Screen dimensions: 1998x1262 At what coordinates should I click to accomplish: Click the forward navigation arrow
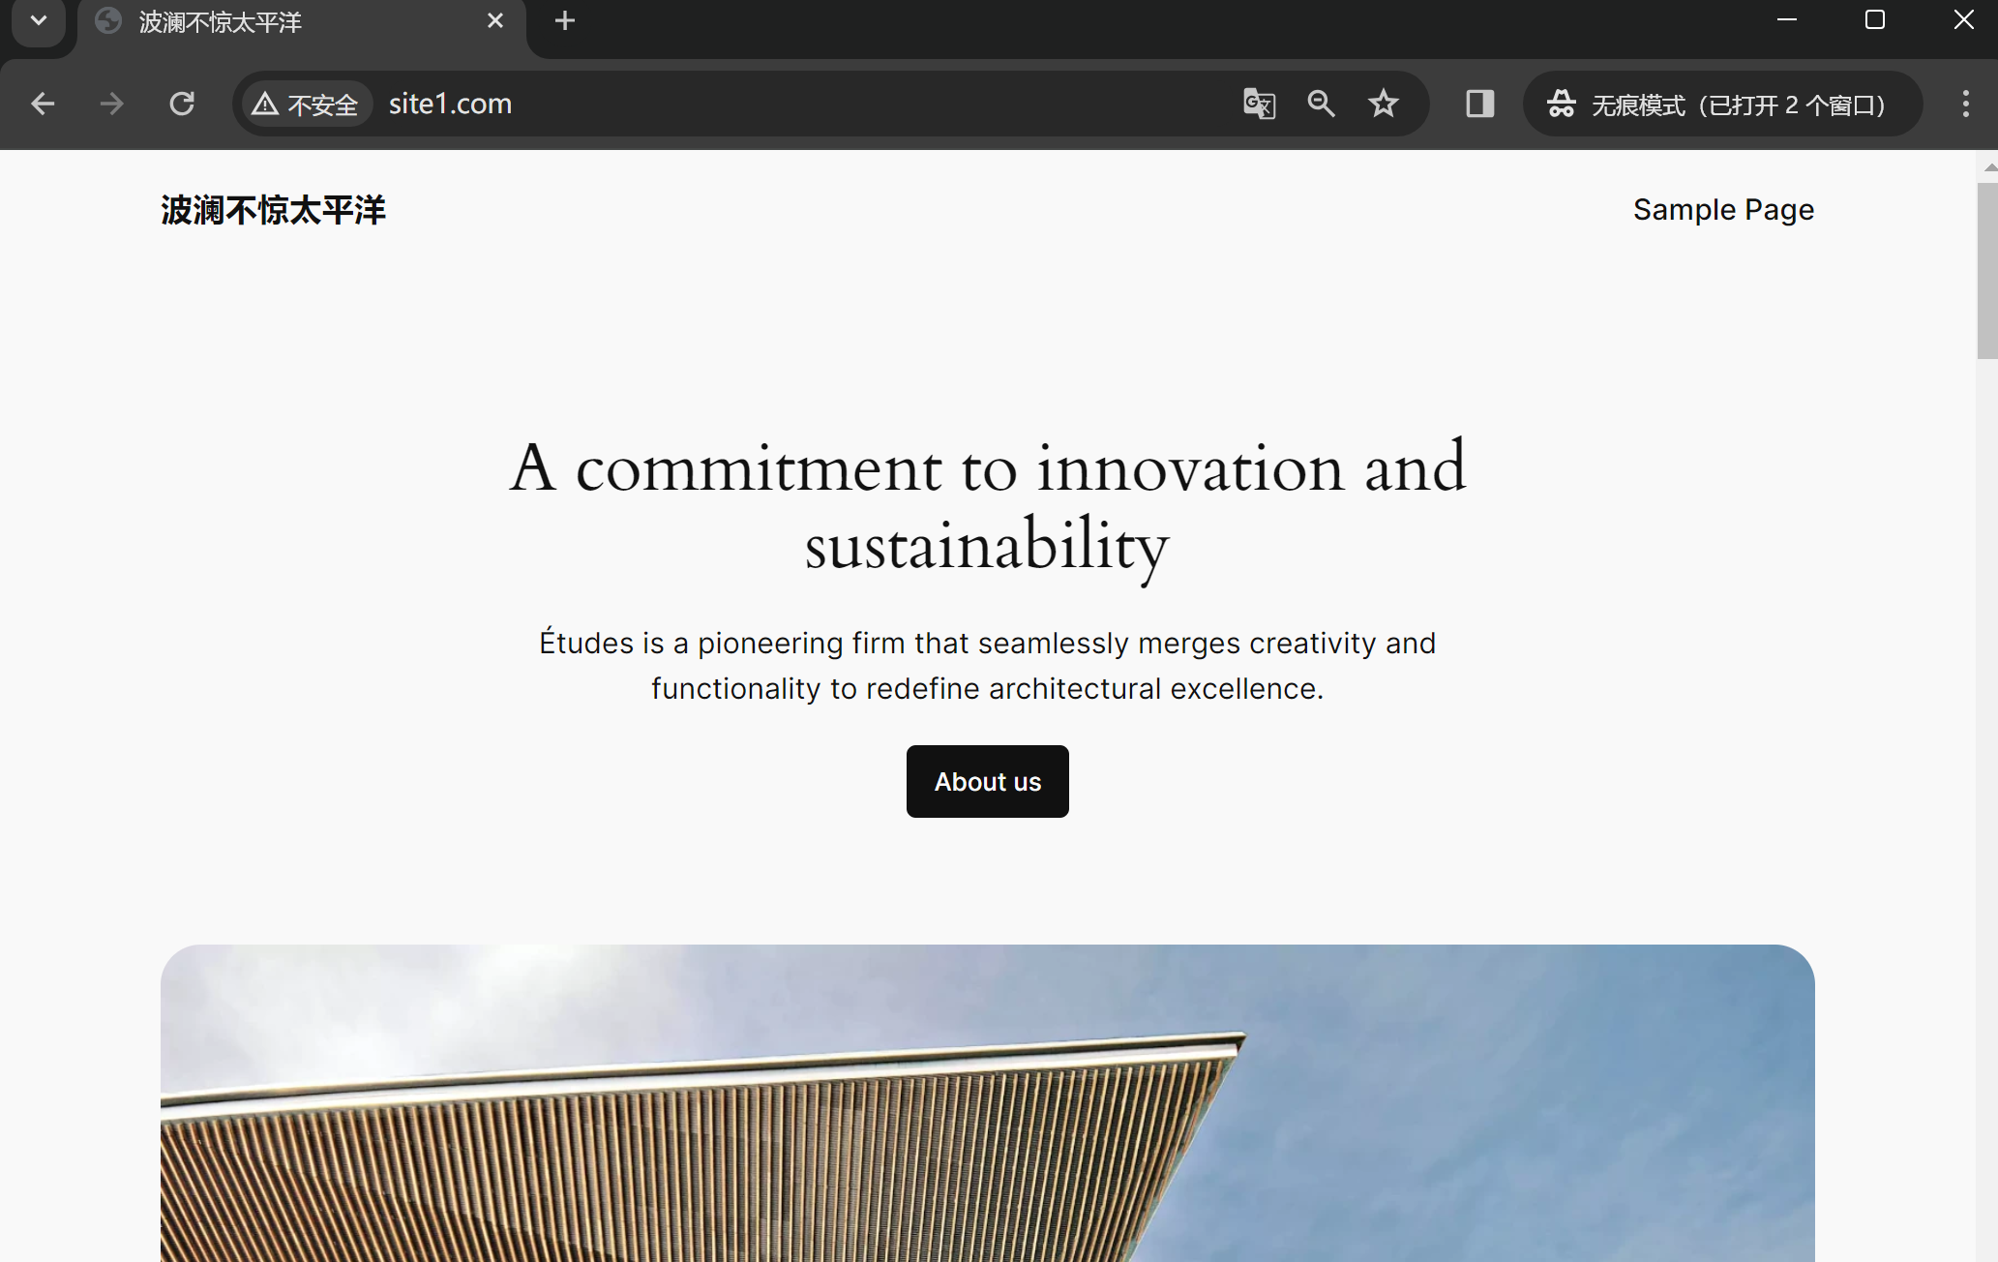(112, 104)
